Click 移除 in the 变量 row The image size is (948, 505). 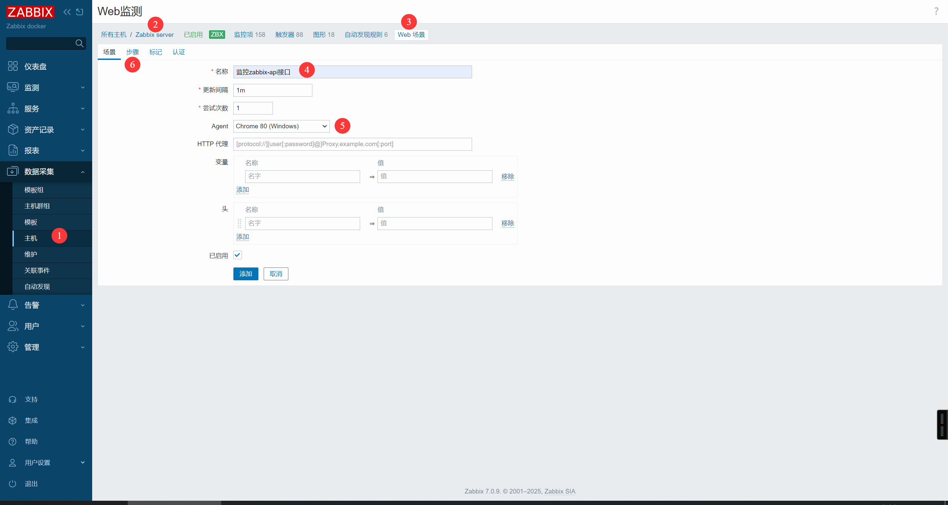pyautogui.click(x=508, y=177)
